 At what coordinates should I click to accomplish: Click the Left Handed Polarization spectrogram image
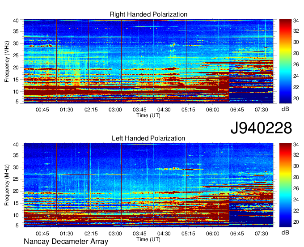pos(148,185)
